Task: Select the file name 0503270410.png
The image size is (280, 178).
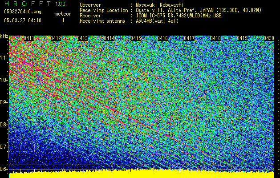Action: [23, 12]
